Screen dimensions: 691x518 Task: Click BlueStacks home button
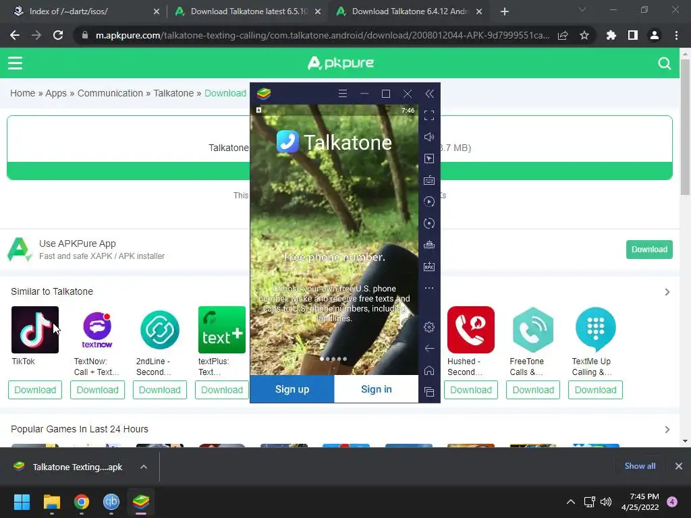(429, 370)
